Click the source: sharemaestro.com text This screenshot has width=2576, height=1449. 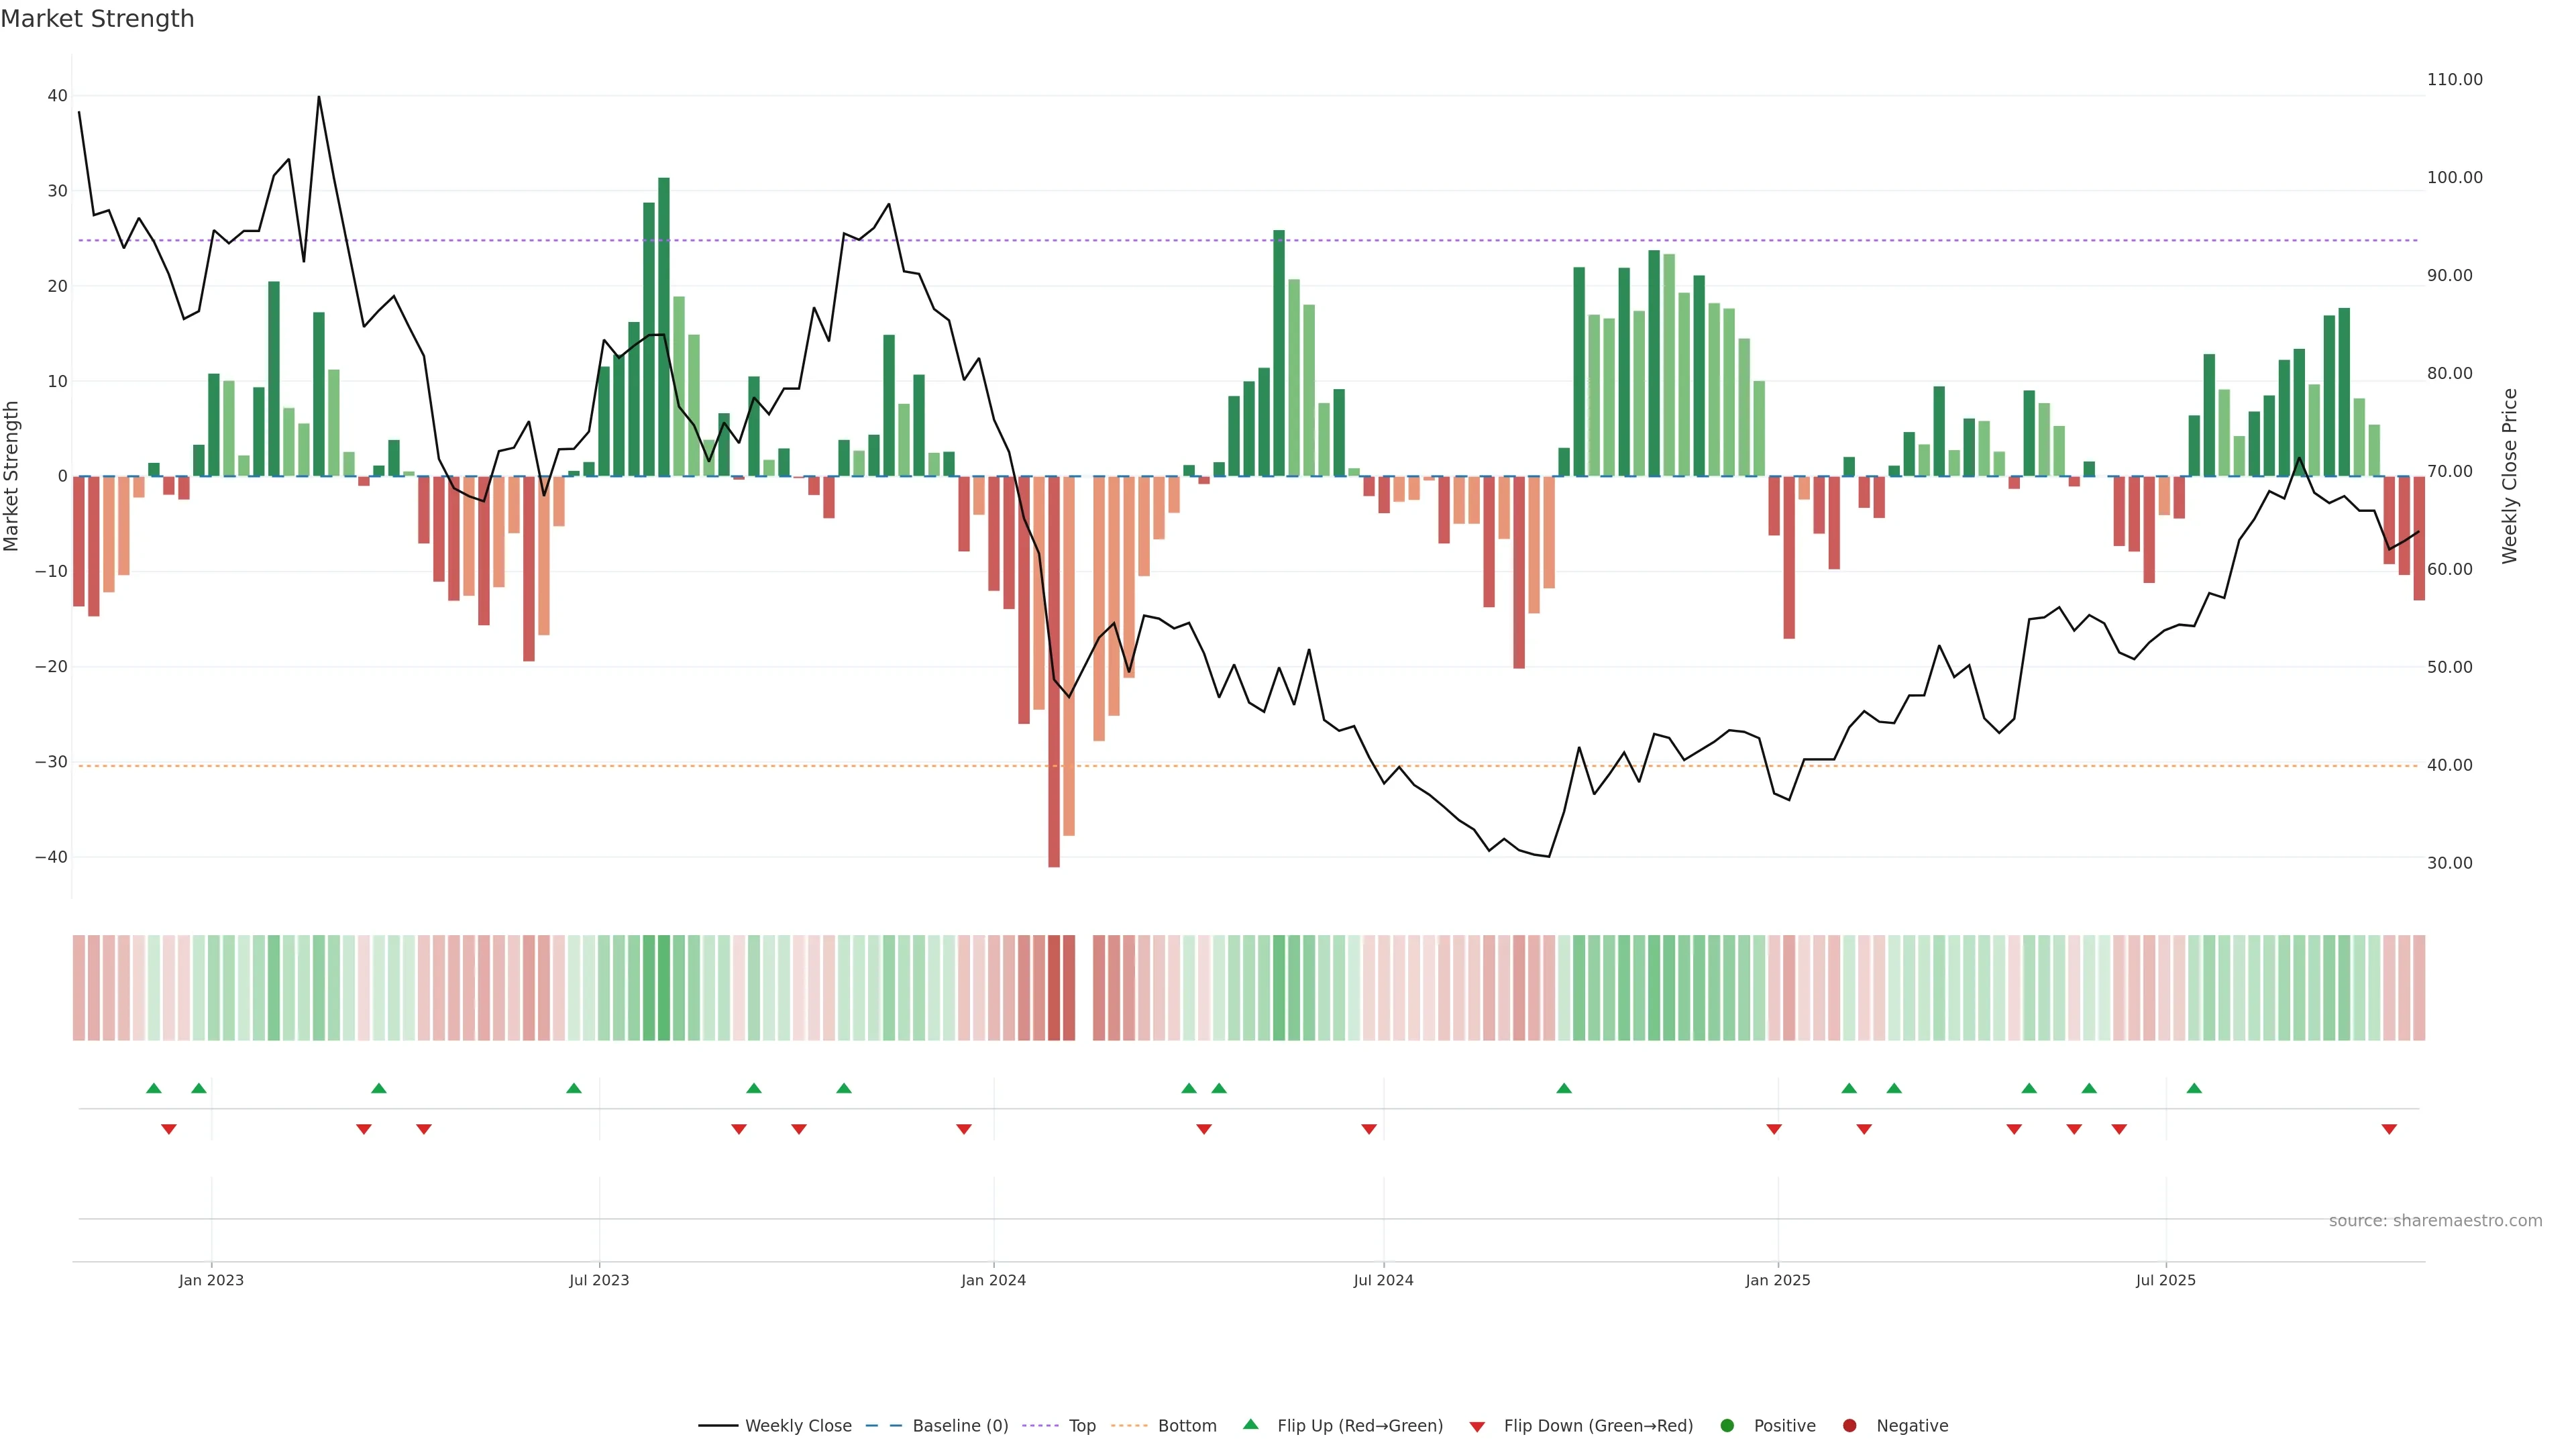click(x=2435, y=1221)
